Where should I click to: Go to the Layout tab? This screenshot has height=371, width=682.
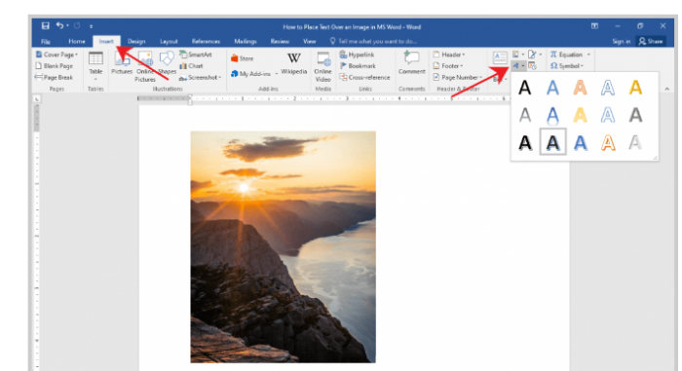pyautogui.click(x=169, y=41)
